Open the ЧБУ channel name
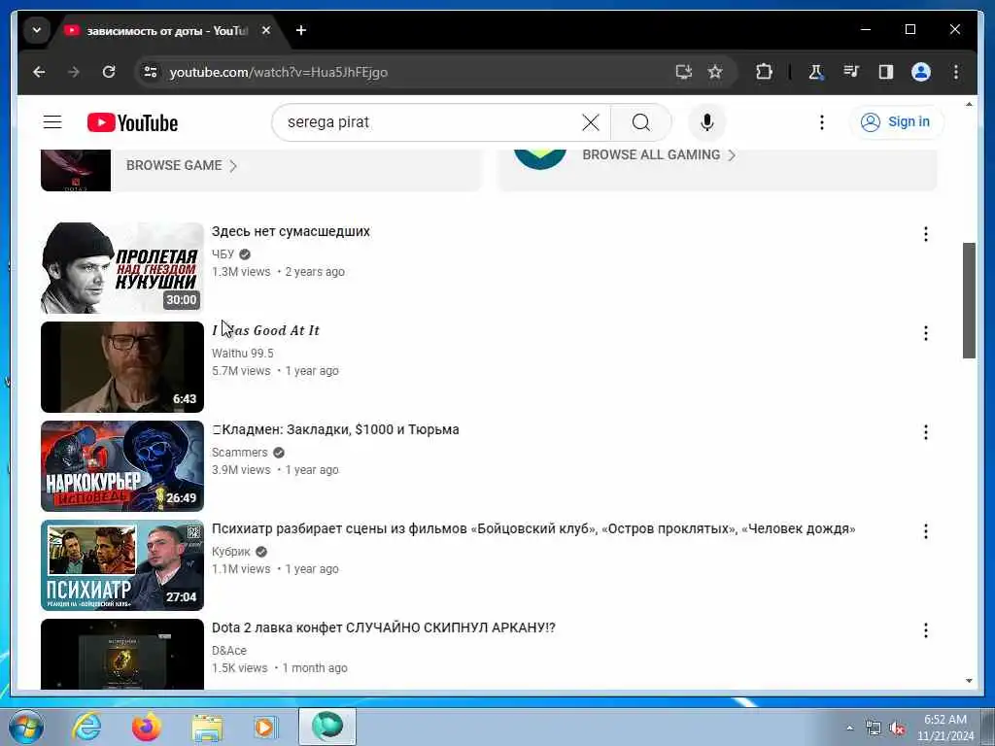Viewport: 995px width, 746px height. coord(223,254)
